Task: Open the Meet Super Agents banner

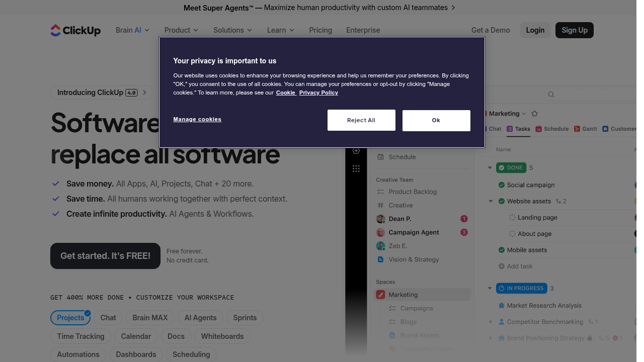Action: pos(319,8)
